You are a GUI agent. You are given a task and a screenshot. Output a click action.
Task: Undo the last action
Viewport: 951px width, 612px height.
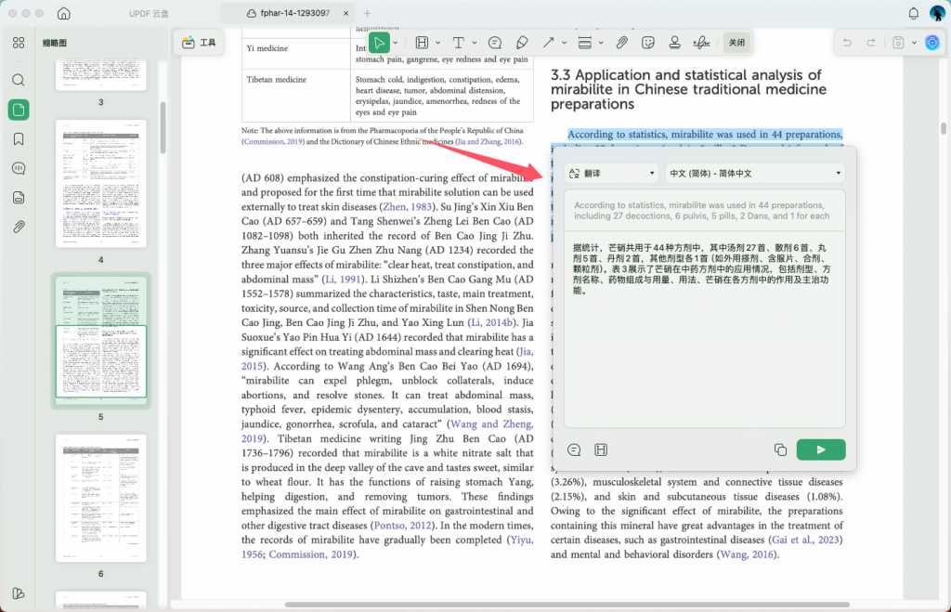[x=847, y=43]
